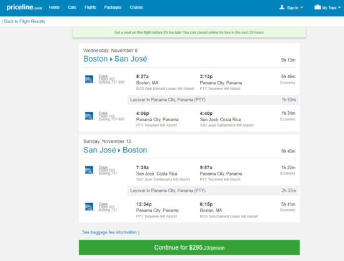344x261 pixels.
Task: Click BOS Gen Edward Logan departure airport text
Action: tap(165, 89)
